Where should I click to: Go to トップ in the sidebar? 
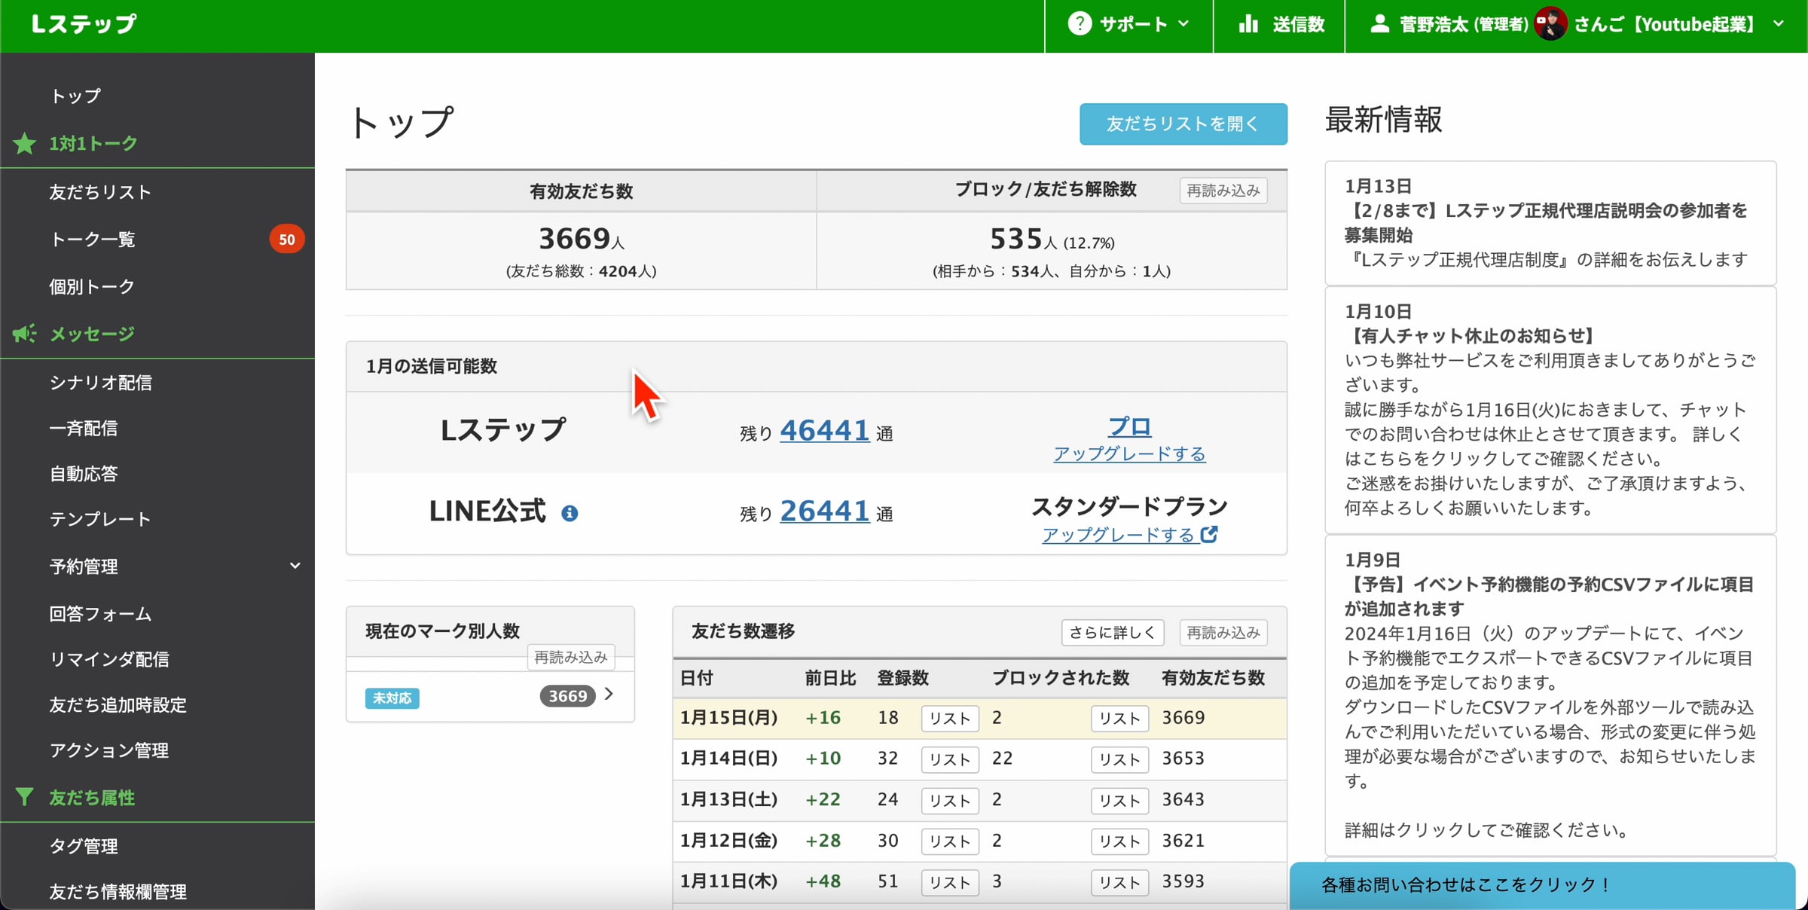point(75,96)
